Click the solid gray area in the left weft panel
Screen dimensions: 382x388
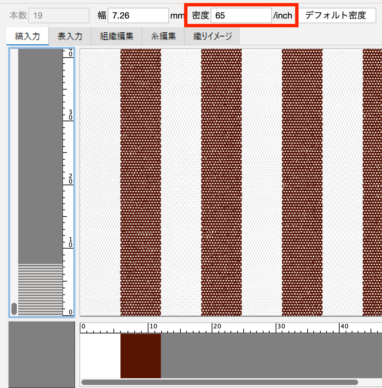(x=40, y=155)
